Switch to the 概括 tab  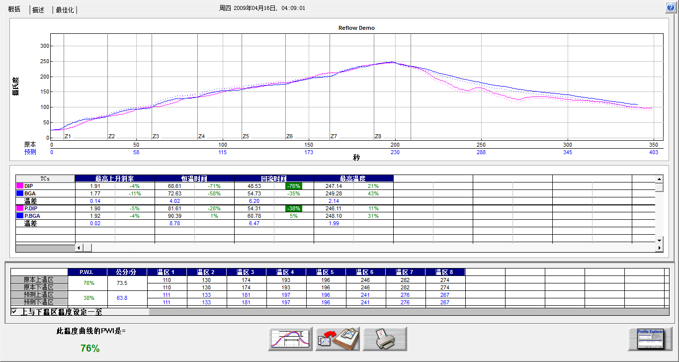click(x=14, y=9)
